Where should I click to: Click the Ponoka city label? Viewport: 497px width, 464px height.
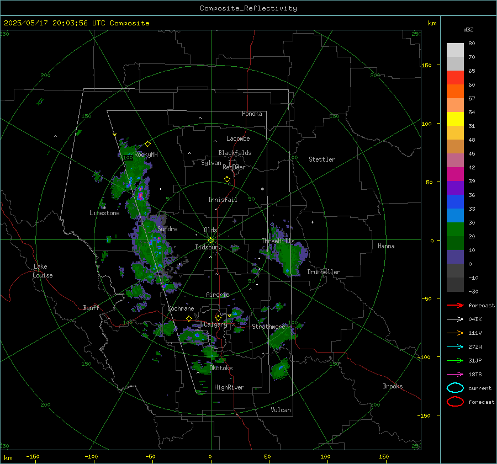[252, 114]
